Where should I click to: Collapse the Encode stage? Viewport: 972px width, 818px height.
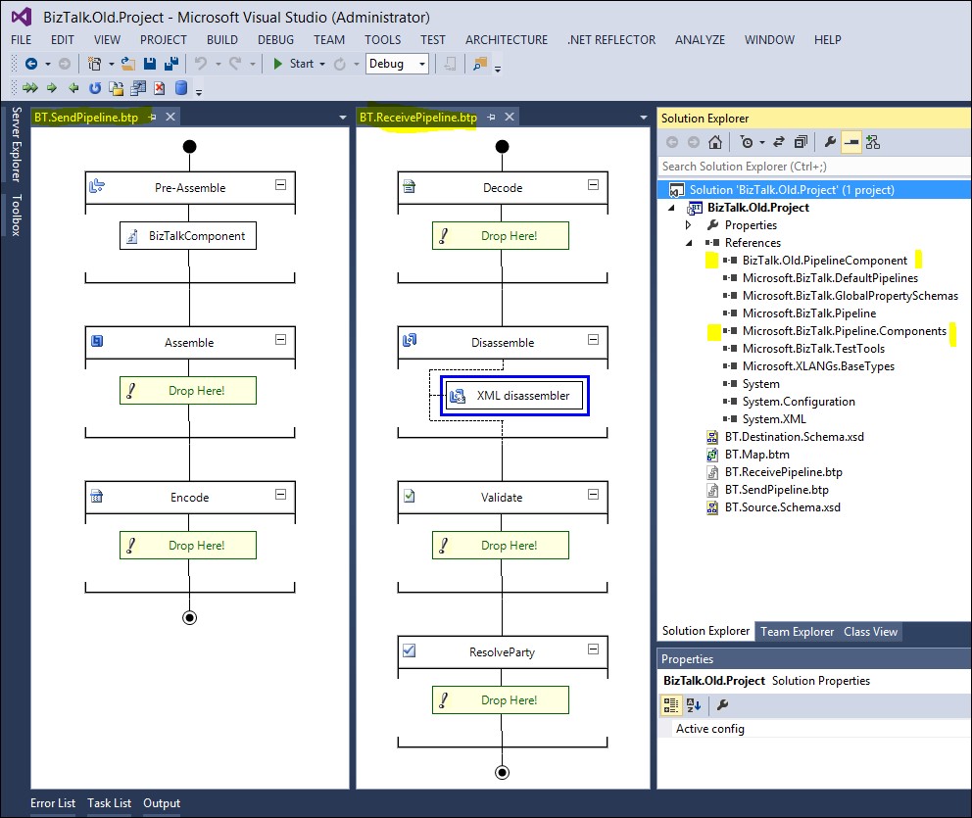pyautogui.click(x=281, y=495)
